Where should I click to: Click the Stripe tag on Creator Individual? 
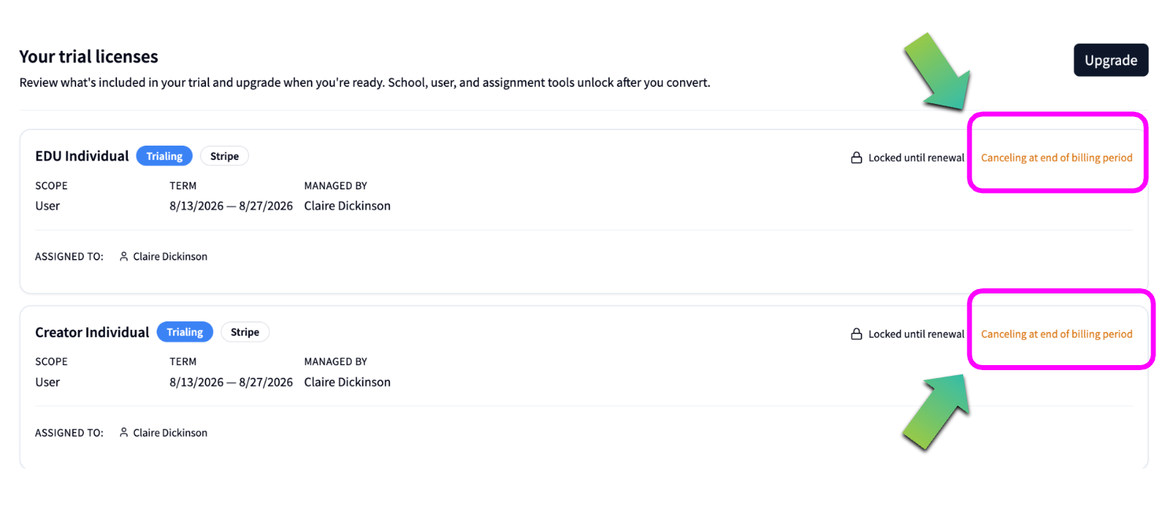(245, 332)
